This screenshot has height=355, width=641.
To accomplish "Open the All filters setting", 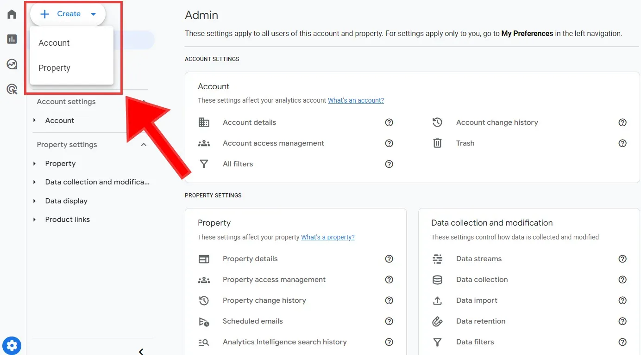I will 238,164.
